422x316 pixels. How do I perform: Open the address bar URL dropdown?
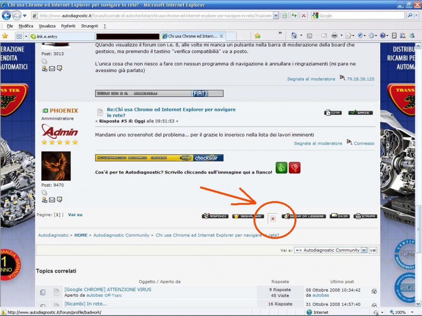(x=276, y=16)
